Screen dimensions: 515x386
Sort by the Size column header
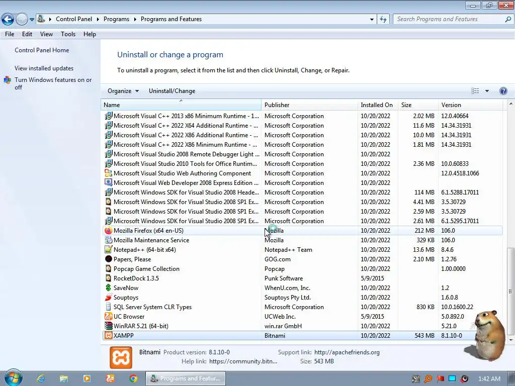coord(418,105)
